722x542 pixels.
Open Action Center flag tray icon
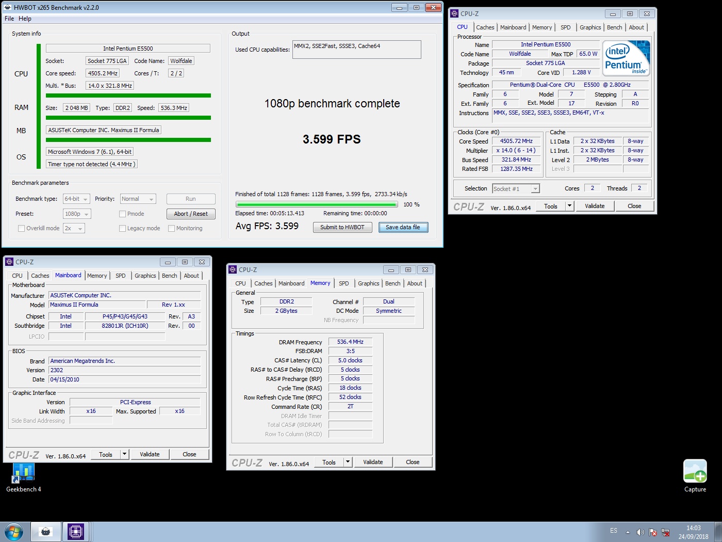653,532
